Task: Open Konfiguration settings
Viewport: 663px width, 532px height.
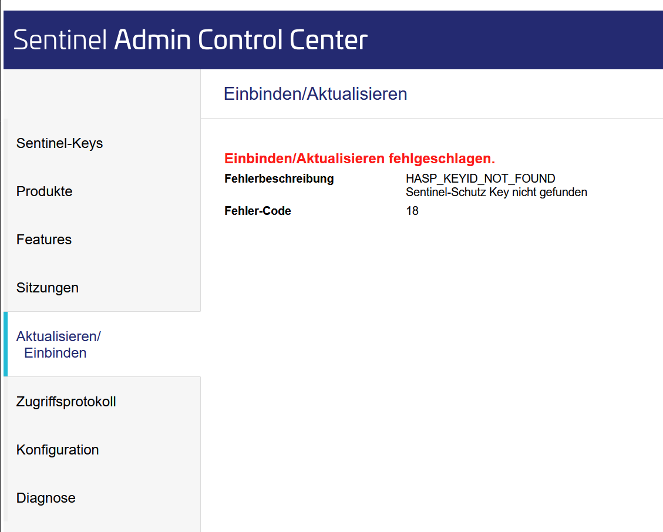Action: click(x=58, y=450)
